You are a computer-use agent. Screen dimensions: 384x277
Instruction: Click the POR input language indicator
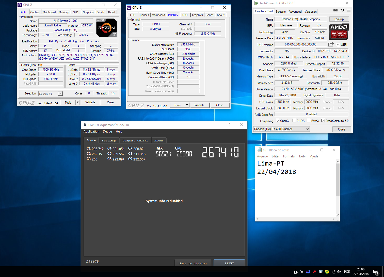tap(347, 272)
